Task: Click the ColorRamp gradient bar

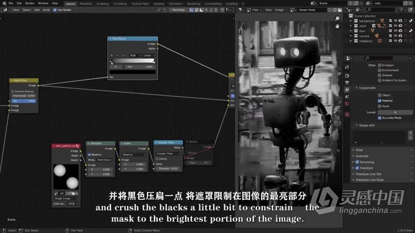Action: point(133,61)
